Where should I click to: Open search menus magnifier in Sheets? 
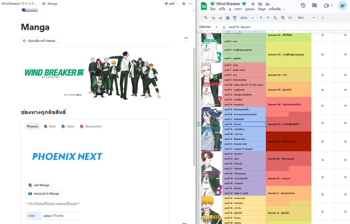[206, 18]
